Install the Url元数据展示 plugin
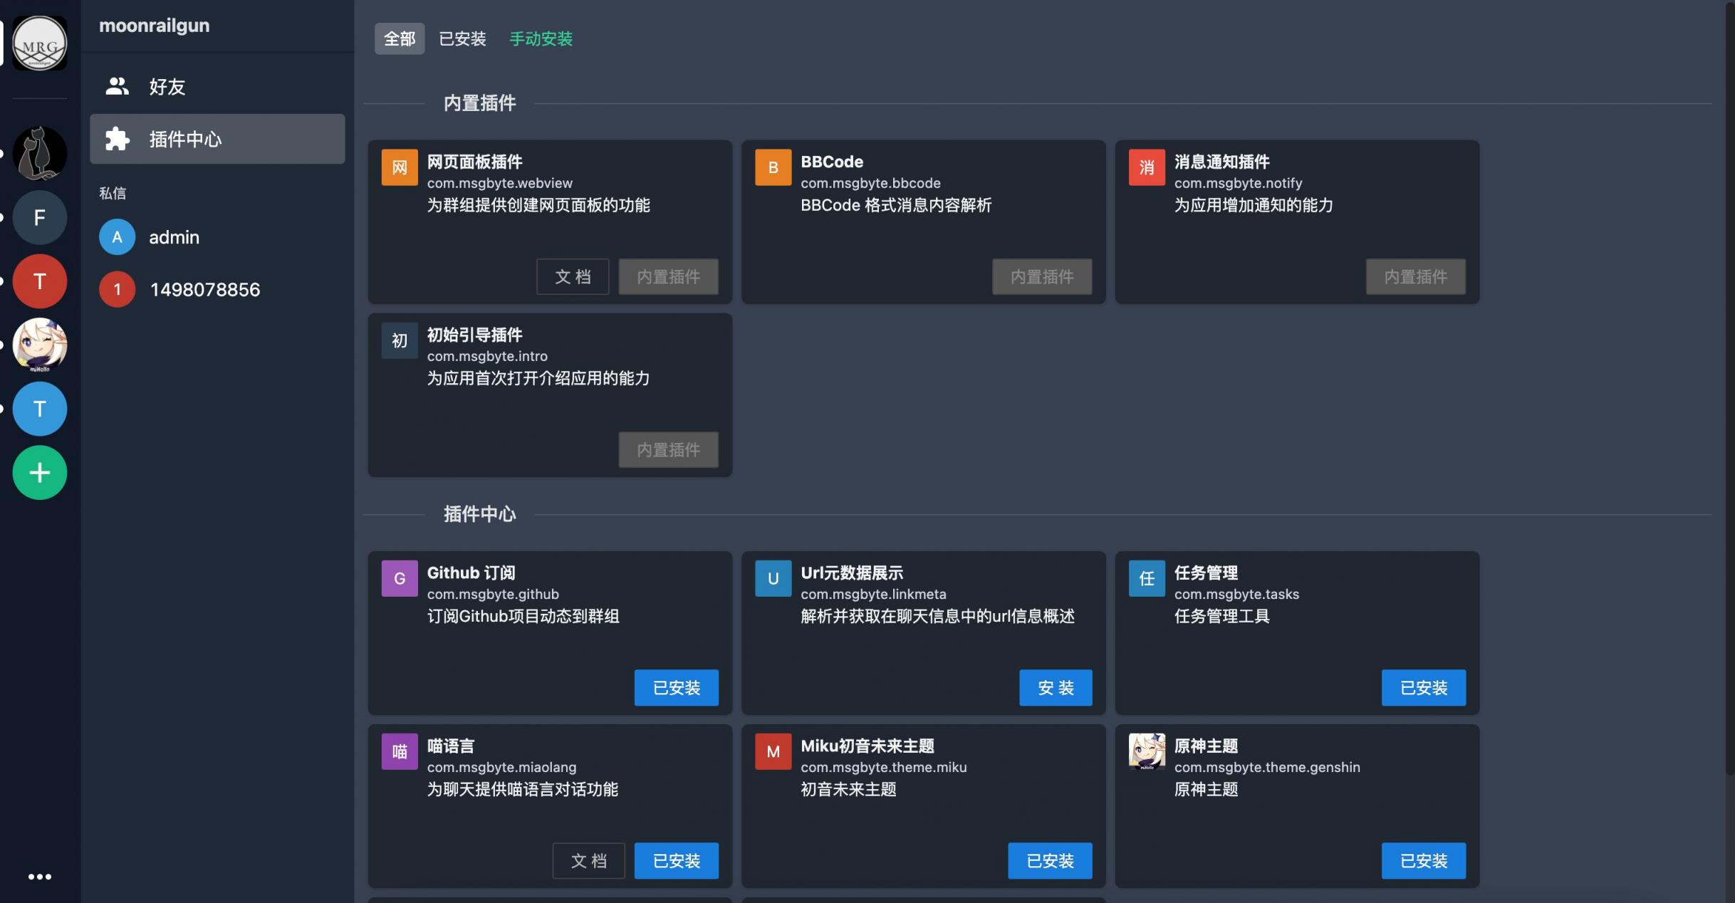Screen dimensions: 1735x903 (x=1056, y=688)
